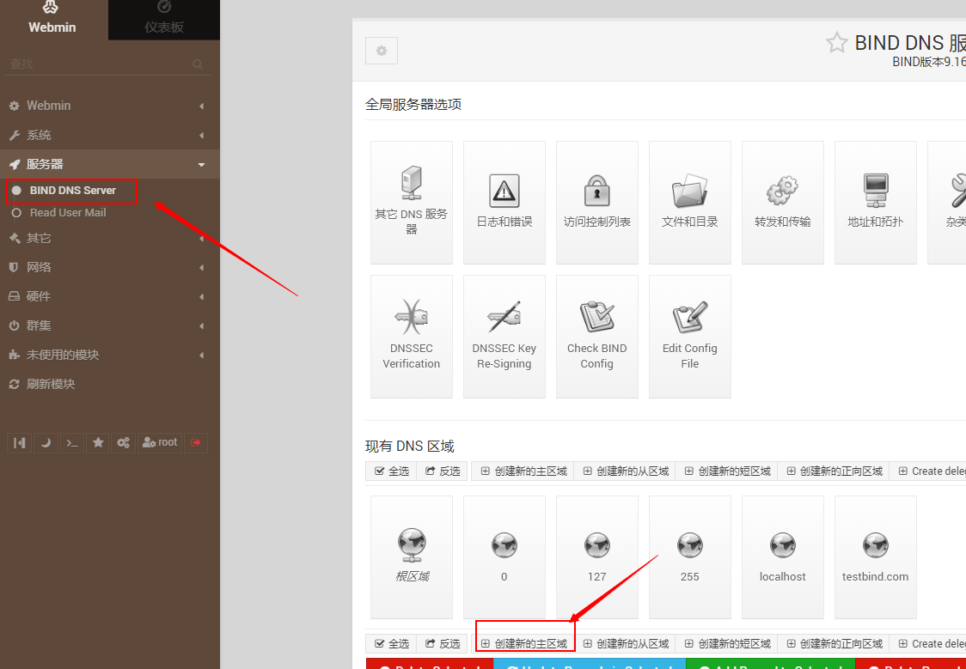Open the 0 DNS zone
The height and width of the screenshot is (669, 966).
[504, 557]
